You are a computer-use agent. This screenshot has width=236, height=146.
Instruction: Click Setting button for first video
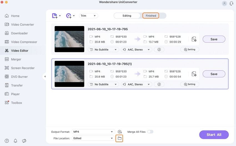click(190, 49)
